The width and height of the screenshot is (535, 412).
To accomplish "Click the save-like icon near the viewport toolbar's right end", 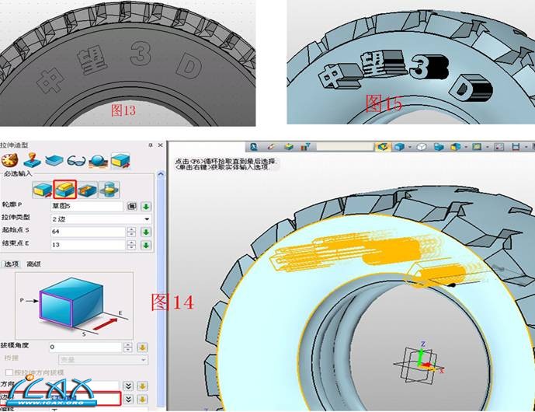I will (x=516, y=147).
